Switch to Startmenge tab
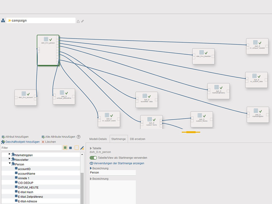Screen dimensions: 272x204 (119, 139)
